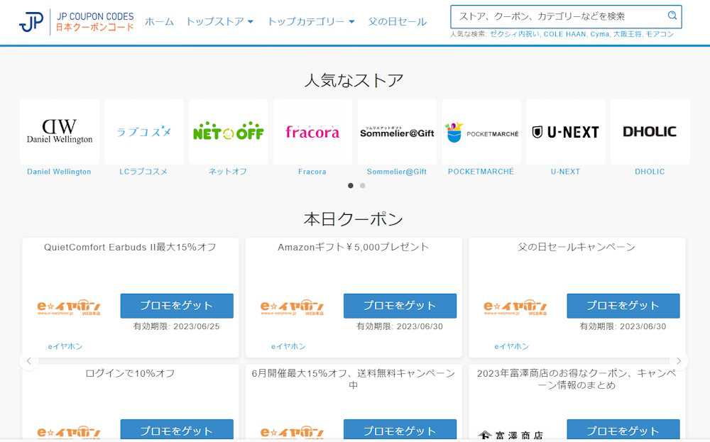Click expiry date 有効期限: 2023/06/25
Image resolution: width=710 pixels, height=442 pixels.
pos(177,326)
